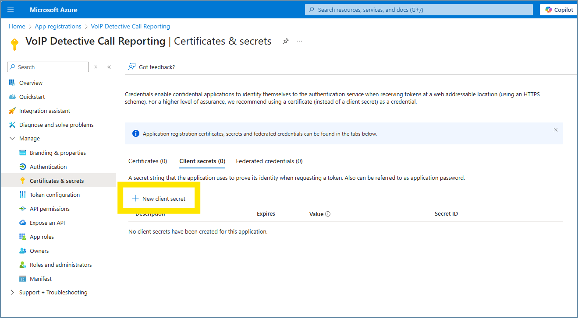Click New client secret button

(x=159, y=199)
